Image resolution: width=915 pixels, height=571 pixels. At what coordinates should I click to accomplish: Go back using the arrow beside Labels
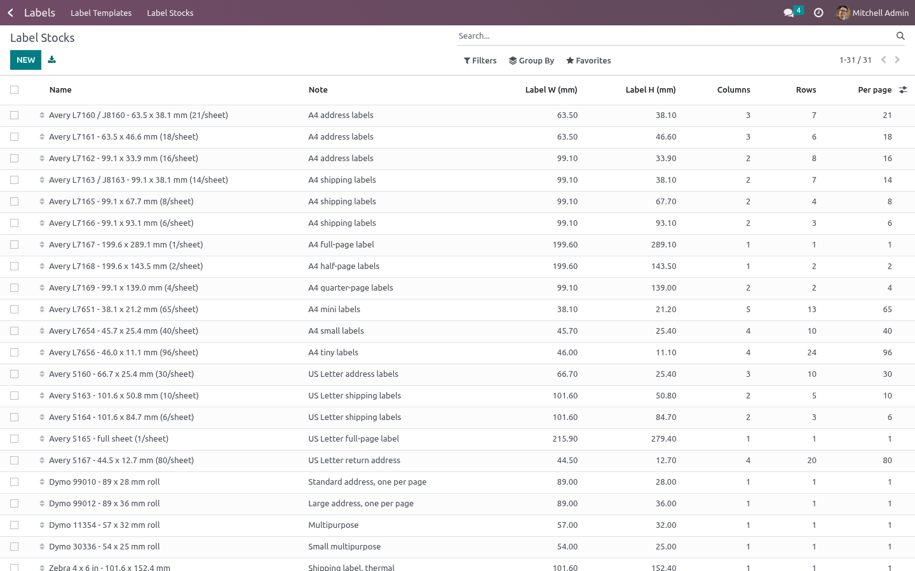coord(11,13)
